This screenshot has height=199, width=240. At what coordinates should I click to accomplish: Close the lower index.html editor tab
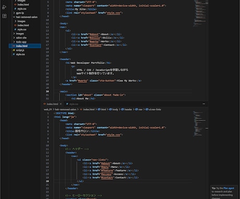coord(61,104)
